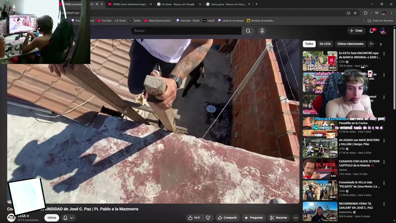Open 'Conociendo la VILLA más PICANTE' LA CAVA thumbnail
This screenshot has width=396, height=223.
[x=320, y=190]
